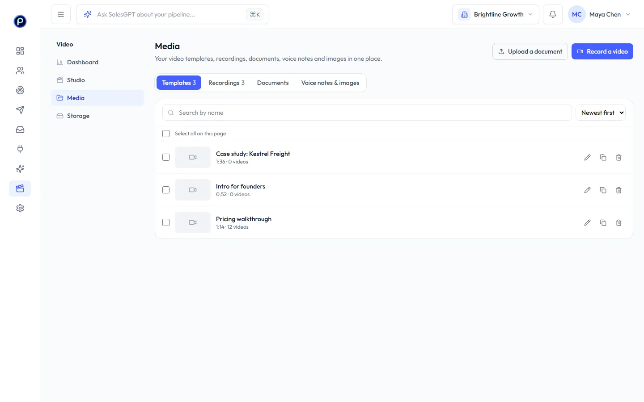Open the video clapperboard icon in the sidebar

point(20,188)
